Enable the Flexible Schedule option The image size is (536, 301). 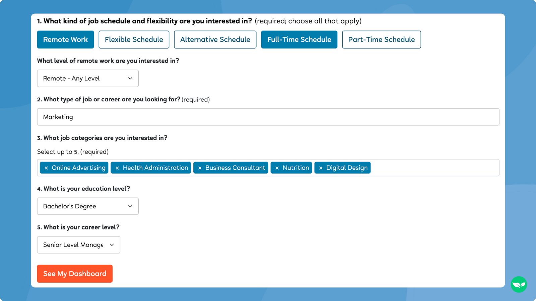(134, 39)
